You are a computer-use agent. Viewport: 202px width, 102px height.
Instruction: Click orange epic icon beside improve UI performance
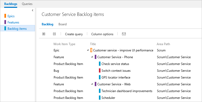pyautogui.click(x=91, y=50)
